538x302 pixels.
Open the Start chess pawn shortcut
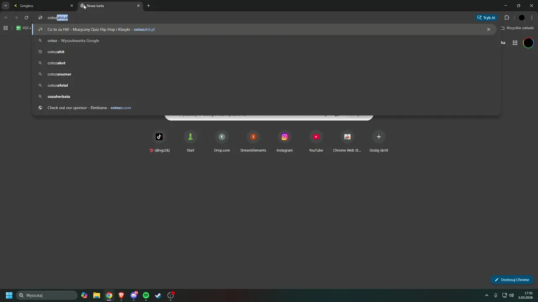190,141
